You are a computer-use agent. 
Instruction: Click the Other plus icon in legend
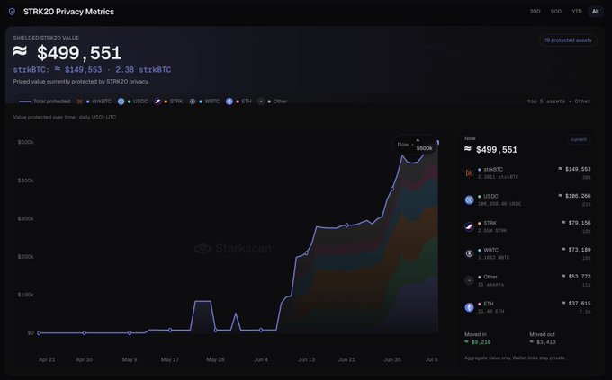click(261, 102)
